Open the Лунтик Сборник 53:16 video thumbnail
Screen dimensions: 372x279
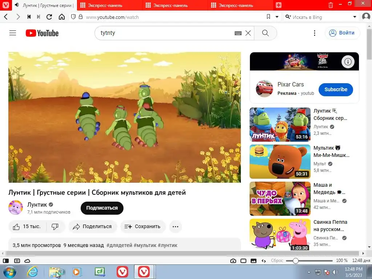coord(280,125)
